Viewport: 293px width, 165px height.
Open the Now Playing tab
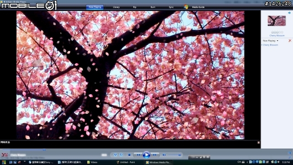click(x=95, y=7)
